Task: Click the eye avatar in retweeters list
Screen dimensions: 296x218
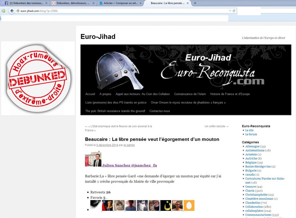Action: pos(96,205)
